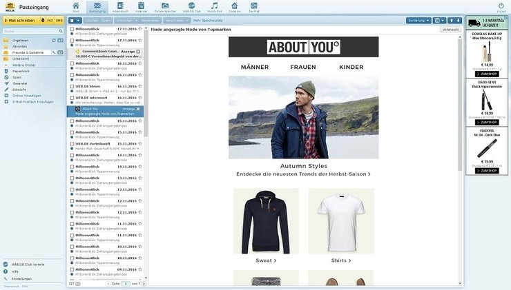The width and height of the screenshot is (511, 290).
Task: Check the WEB.DE Strom email checkbox
Action: (72, 87)
